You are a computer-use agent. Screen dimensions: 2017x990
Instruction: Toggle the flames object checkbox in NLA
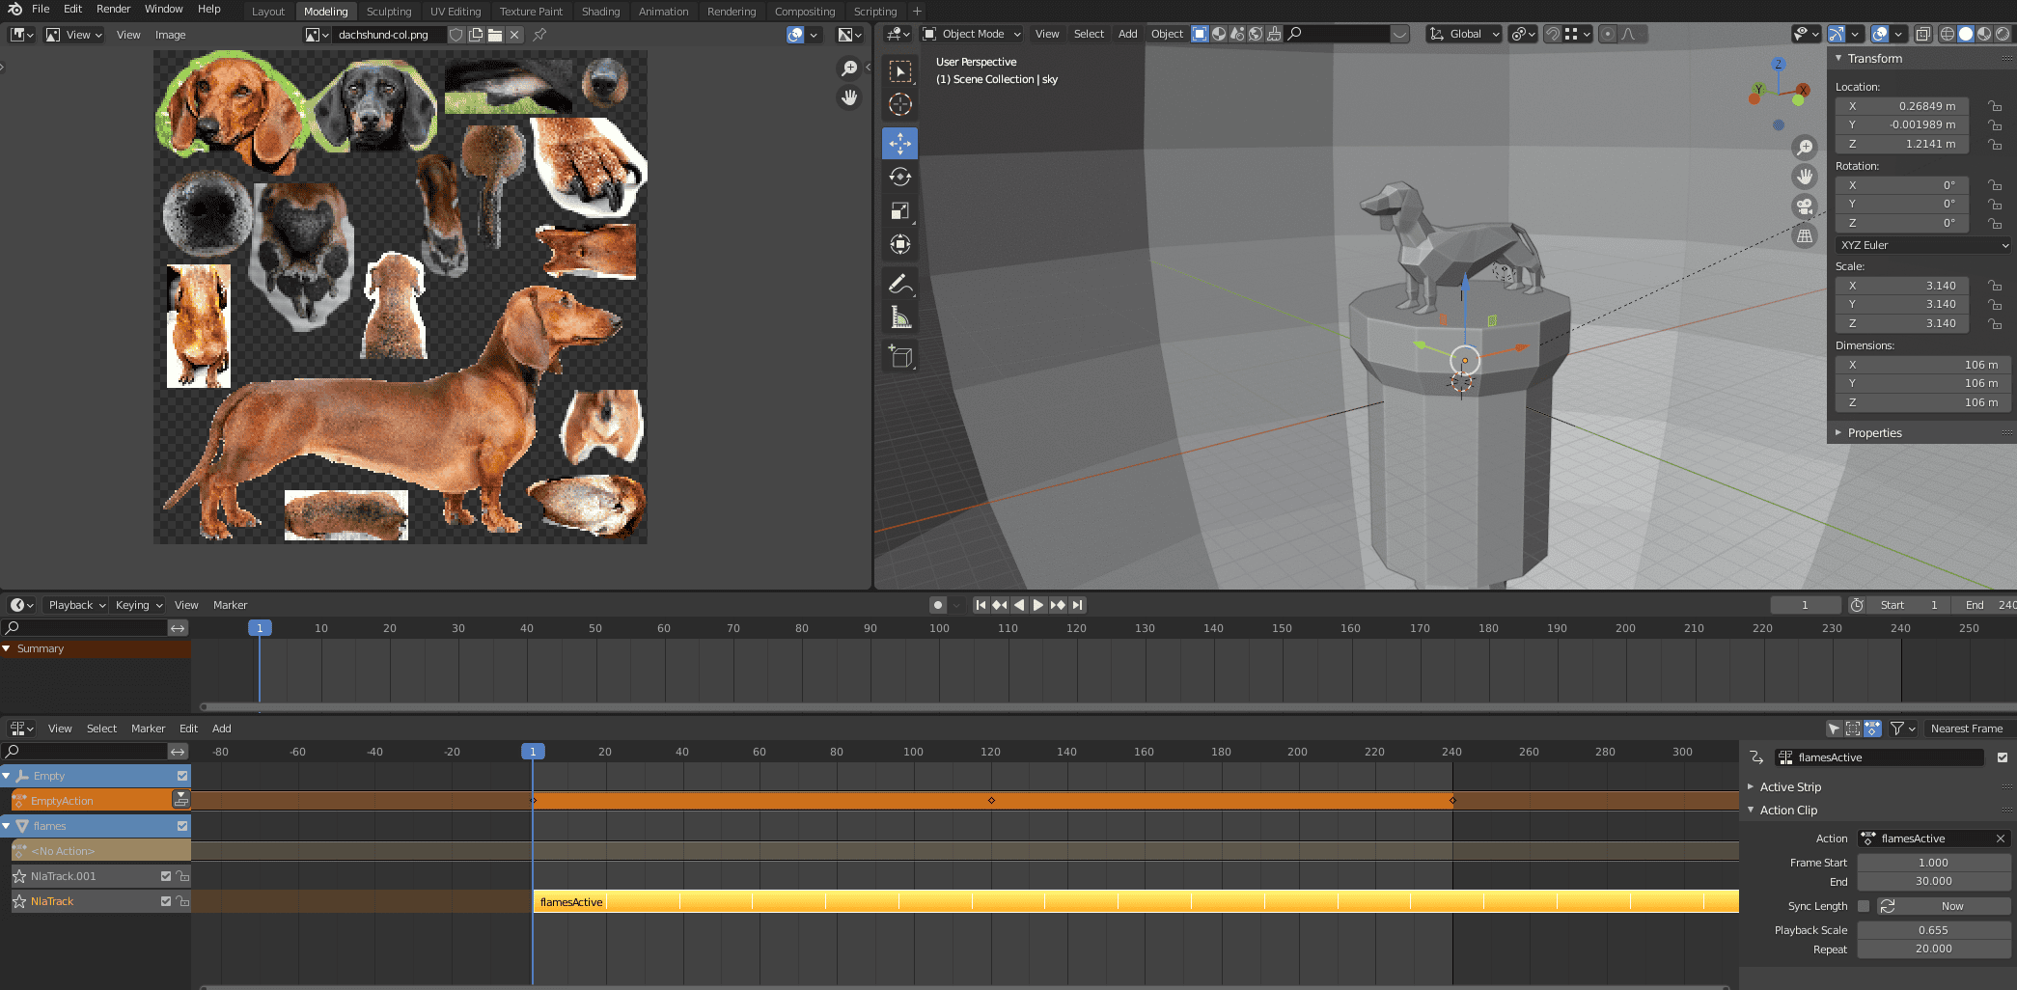(181, 826)
